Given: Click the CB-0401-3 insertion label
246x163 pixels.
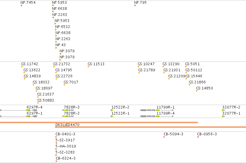Looking at the screenshot, I should [x=65, y=134].
